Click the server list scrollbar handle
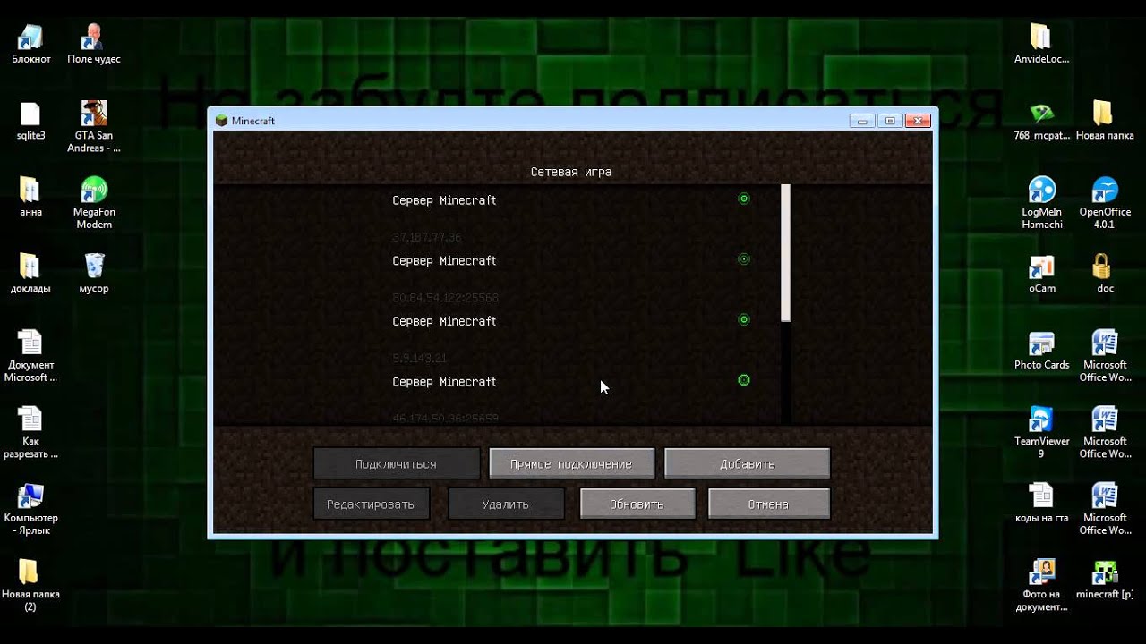 [786, 253]
